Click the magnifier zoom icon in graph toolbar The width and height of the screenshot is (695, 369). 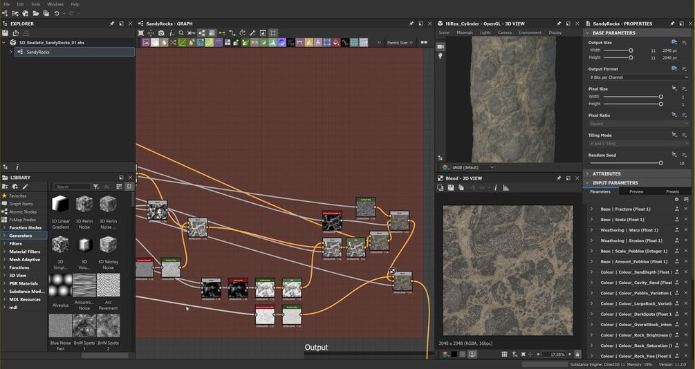[181, 32]
